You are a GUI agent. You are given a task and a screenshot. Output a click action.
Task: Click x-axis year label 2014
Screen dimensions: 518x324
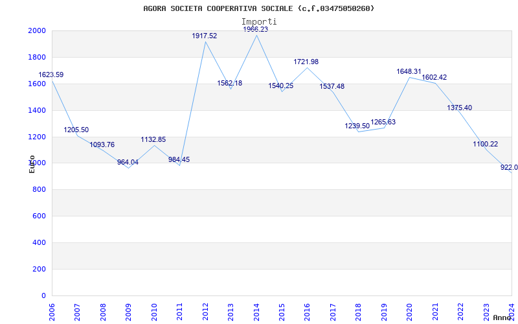tap(256, 312)
